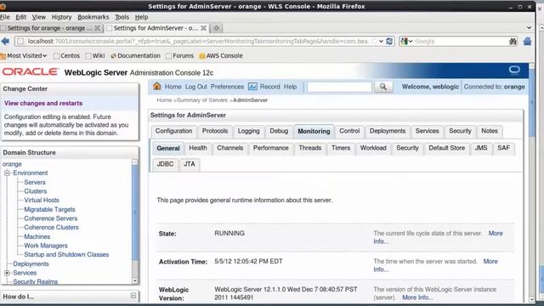Click Domain Structure scrollbar down arrow

[x=135, y=281]
